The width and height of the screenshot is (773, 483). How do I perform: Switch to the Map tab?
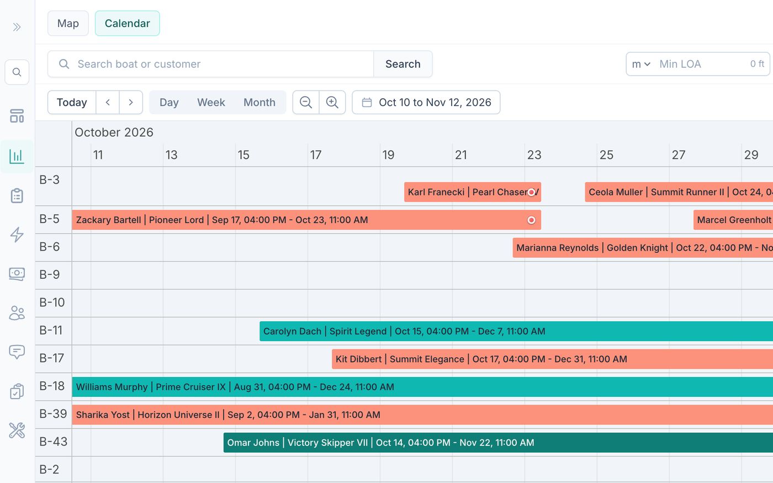tap(68, 23)
